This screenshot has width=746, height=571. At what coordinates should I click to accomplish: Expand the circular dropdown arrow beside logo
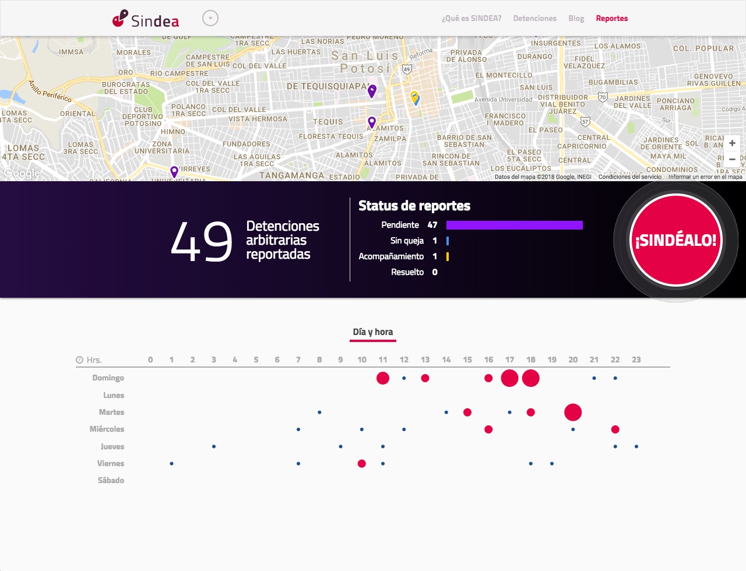(x=210, y=19)
